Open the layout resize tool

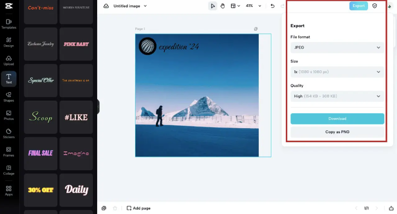235,6
